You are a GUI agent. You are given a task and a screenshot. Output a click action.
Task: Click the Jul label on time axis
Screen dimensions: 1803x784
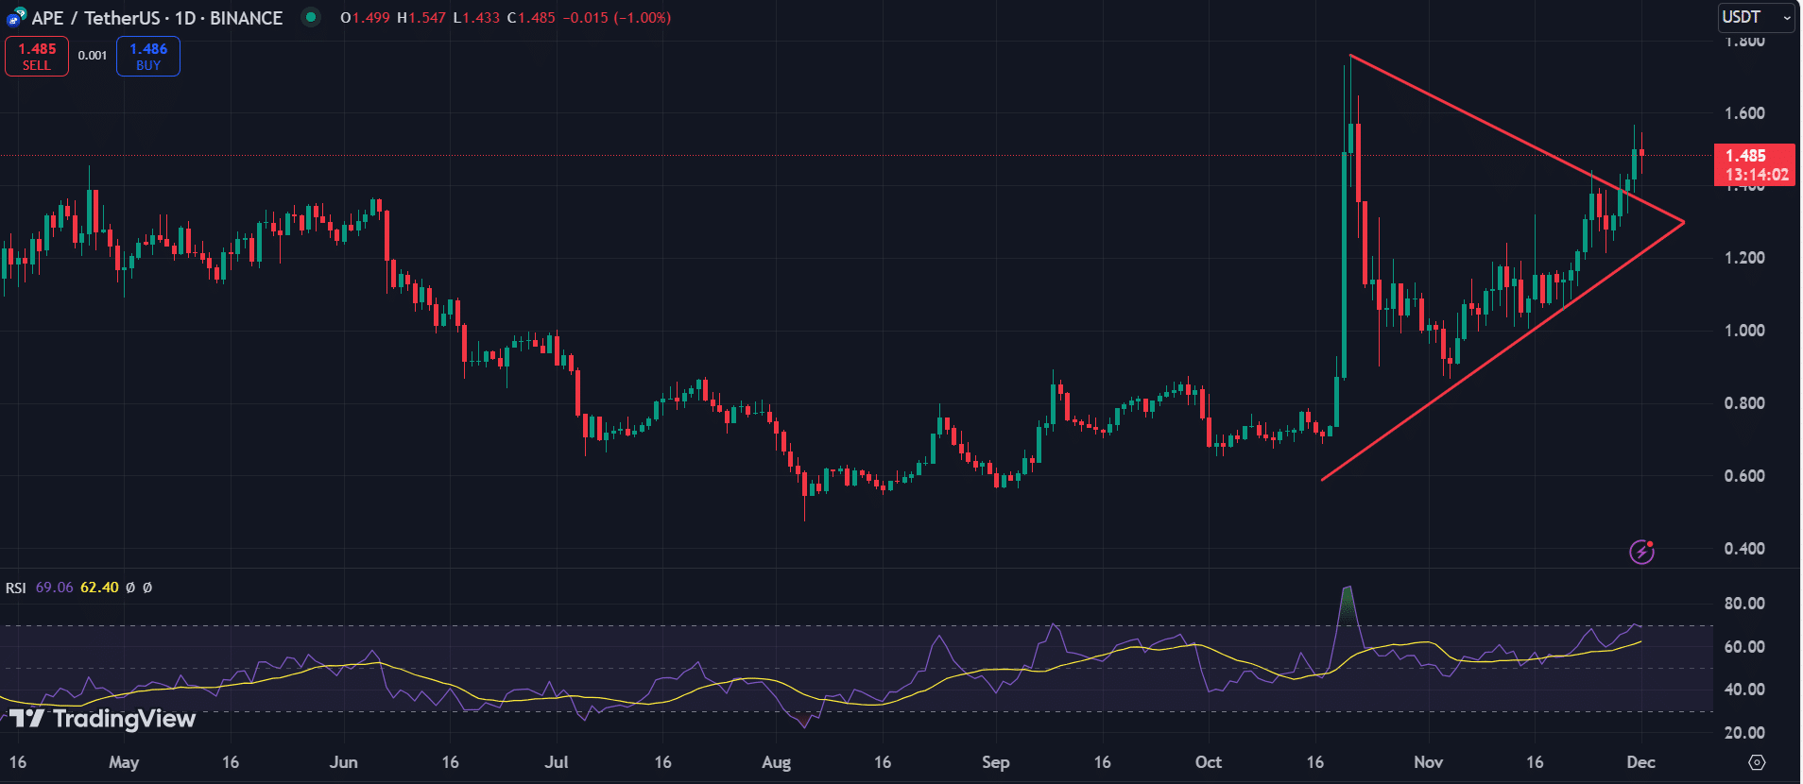coord(557,762)
